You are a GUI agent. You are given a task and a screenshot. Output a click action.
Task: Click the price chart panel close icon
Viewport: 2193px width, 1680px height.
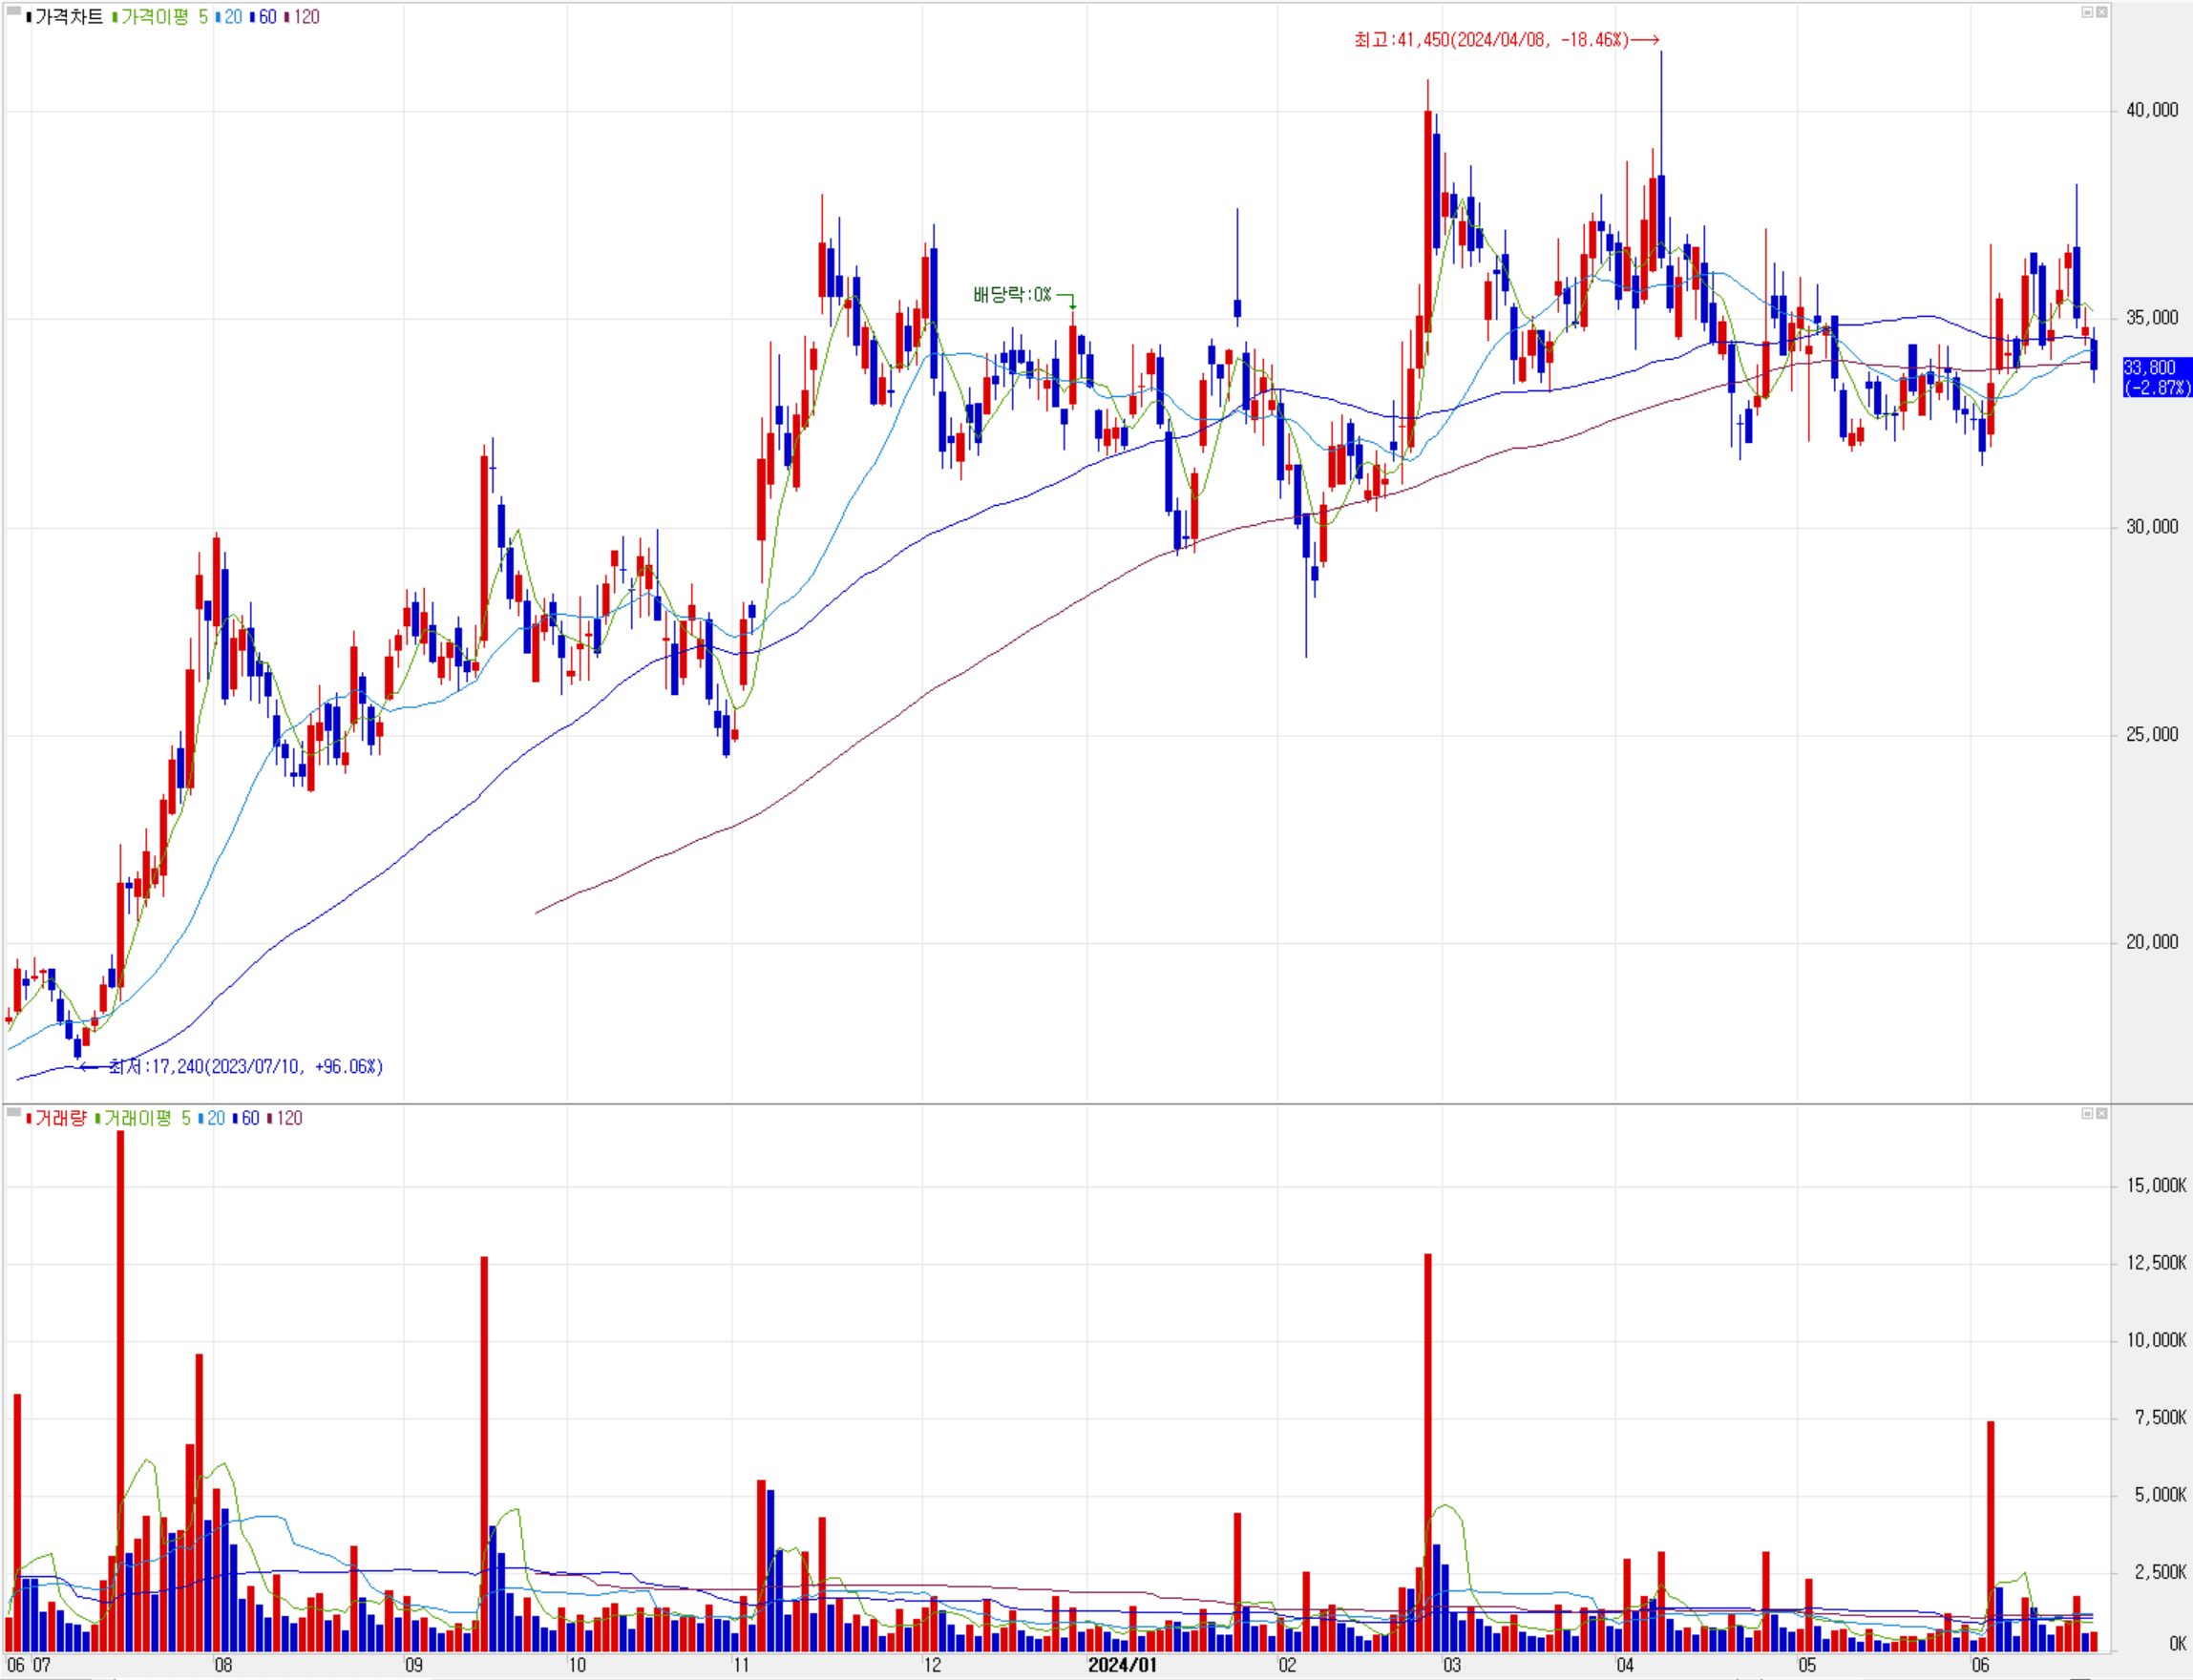[2101, 12]
